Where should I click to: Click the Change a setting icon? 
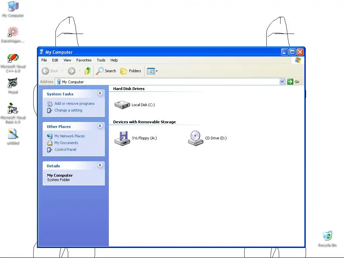pos(50,110)
